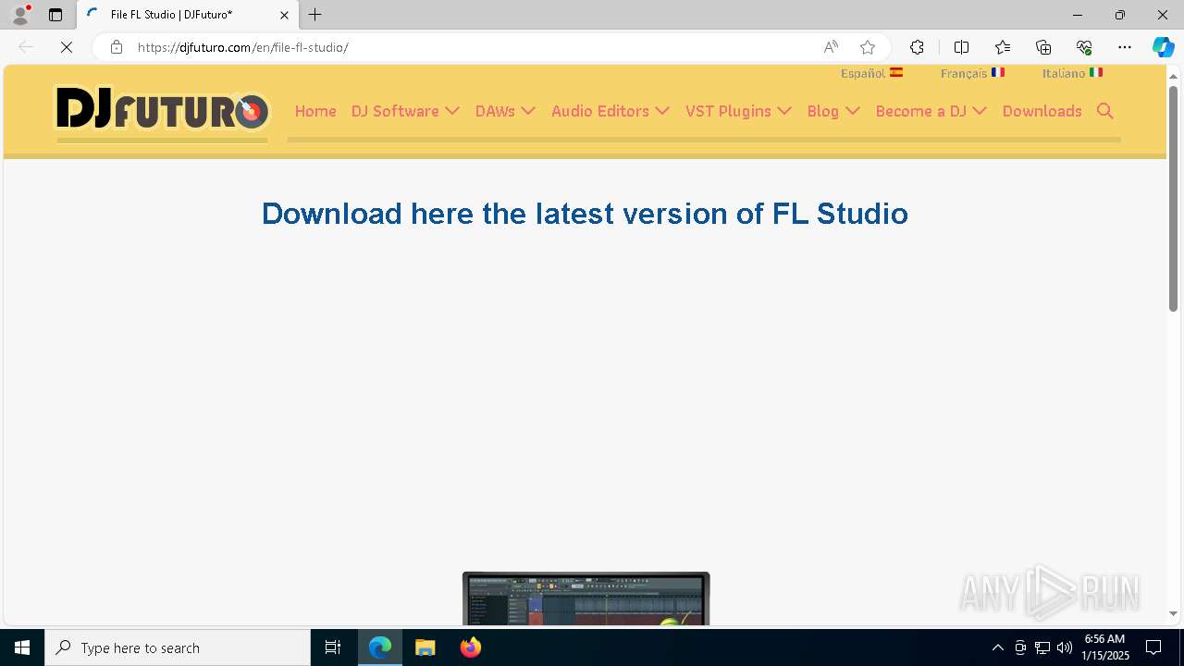Viewport: 1184px width, 666px height.
Task: Open the DJ Software menu item
Action: [x=395, y=111]
